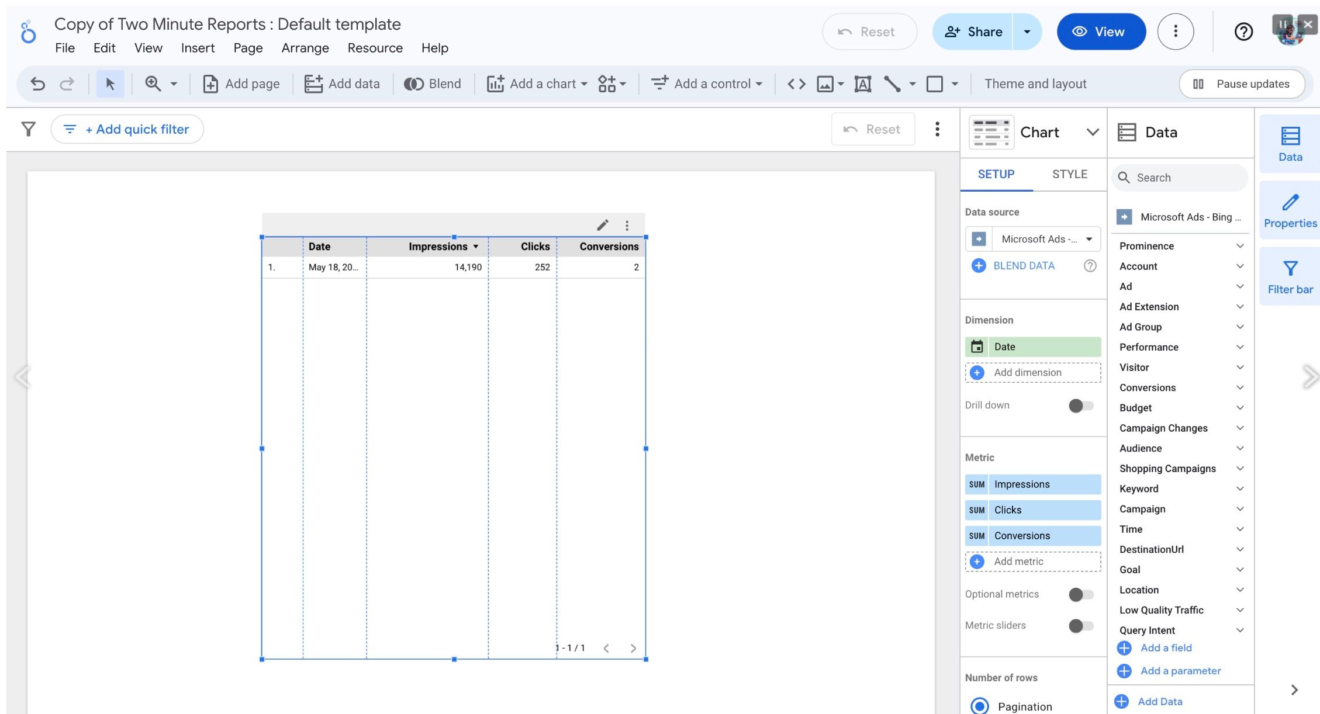Click the undo arrow in toolbar
The image size is (1320, 714).
[37, 84]
